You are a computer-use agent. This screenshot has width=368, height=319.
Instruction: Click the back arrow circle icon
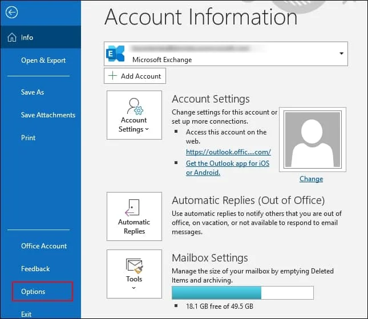point(11,13)
